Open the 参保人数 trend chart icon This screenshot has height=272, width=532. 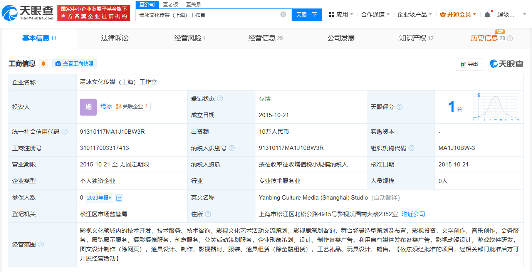[x=119, y=198]
